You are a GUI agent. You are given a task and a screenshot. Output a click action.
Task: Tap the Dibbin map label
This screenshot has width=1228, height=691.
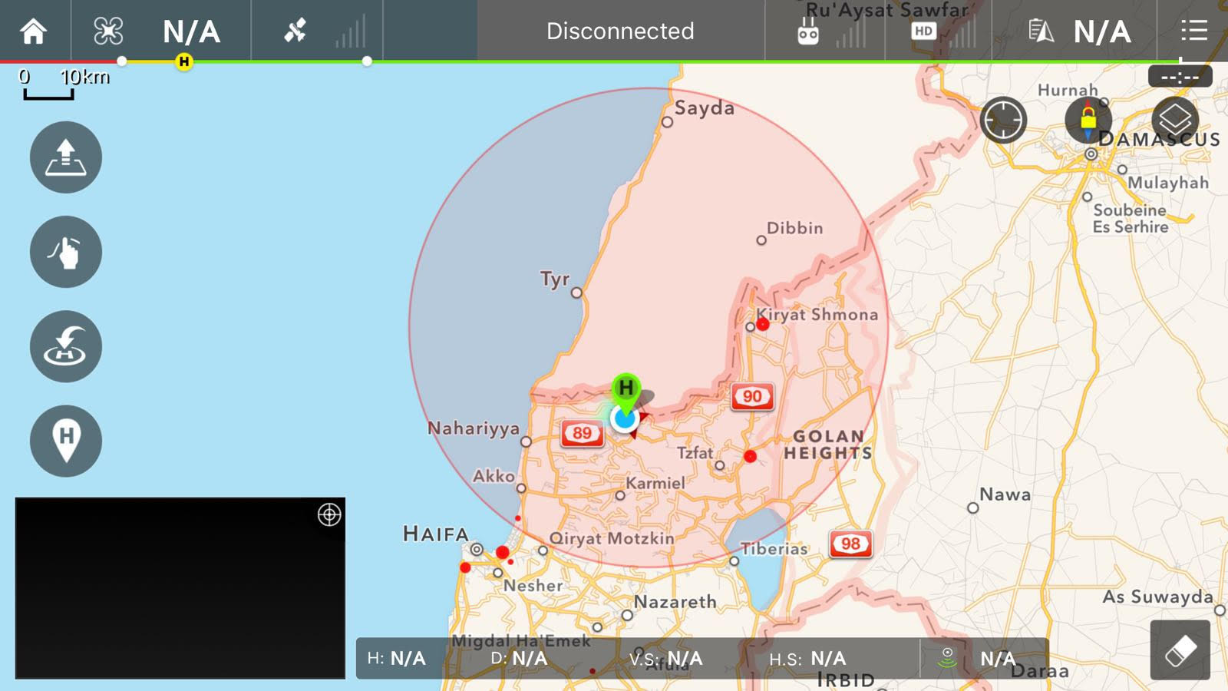795,228
